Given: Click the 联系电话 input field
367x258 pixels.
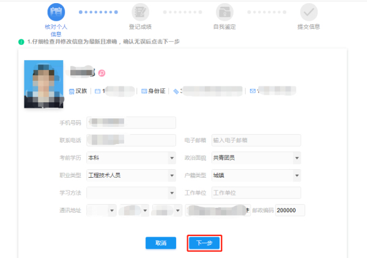Looking at the screenshot, I should pyautogui.click(x=131, y=140).
